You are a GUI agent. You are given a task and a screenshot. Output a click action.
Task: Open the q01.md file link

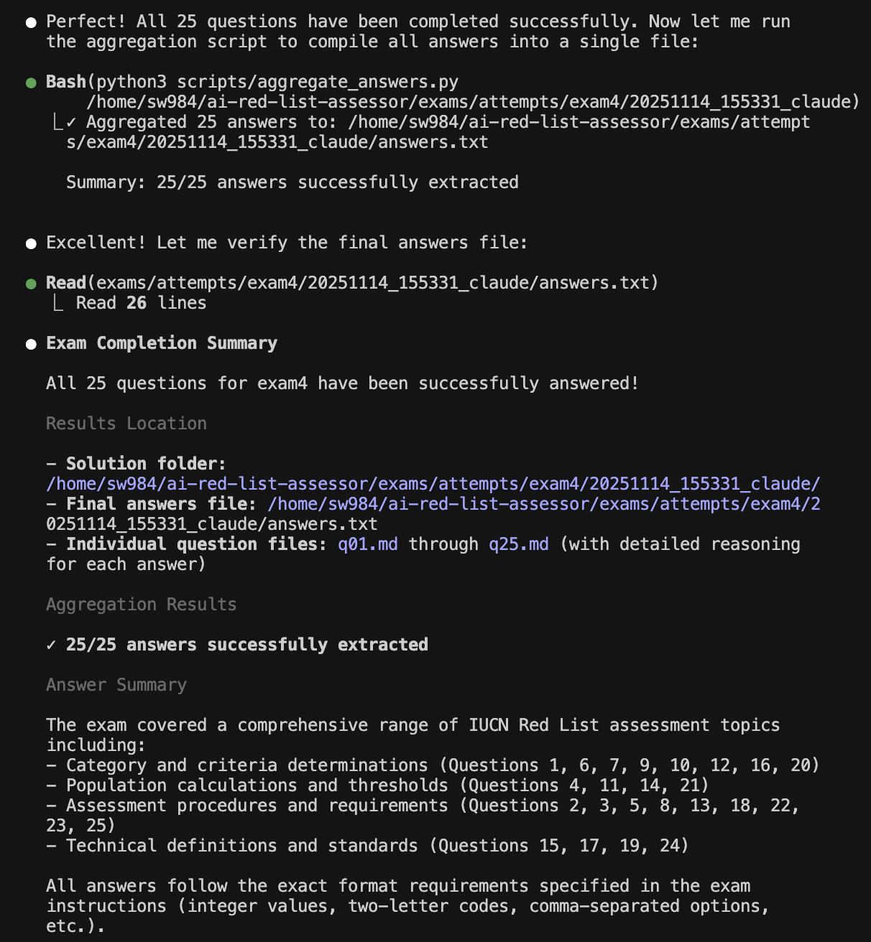[x=367, y=545]
